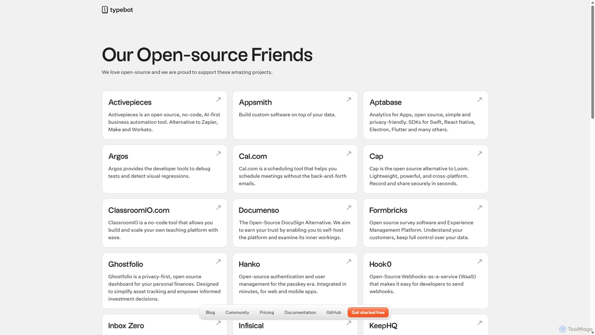Click 'Build custom software on top of your data.'
The width and height of the screenshot is (595, 335).
coord(287,114)
